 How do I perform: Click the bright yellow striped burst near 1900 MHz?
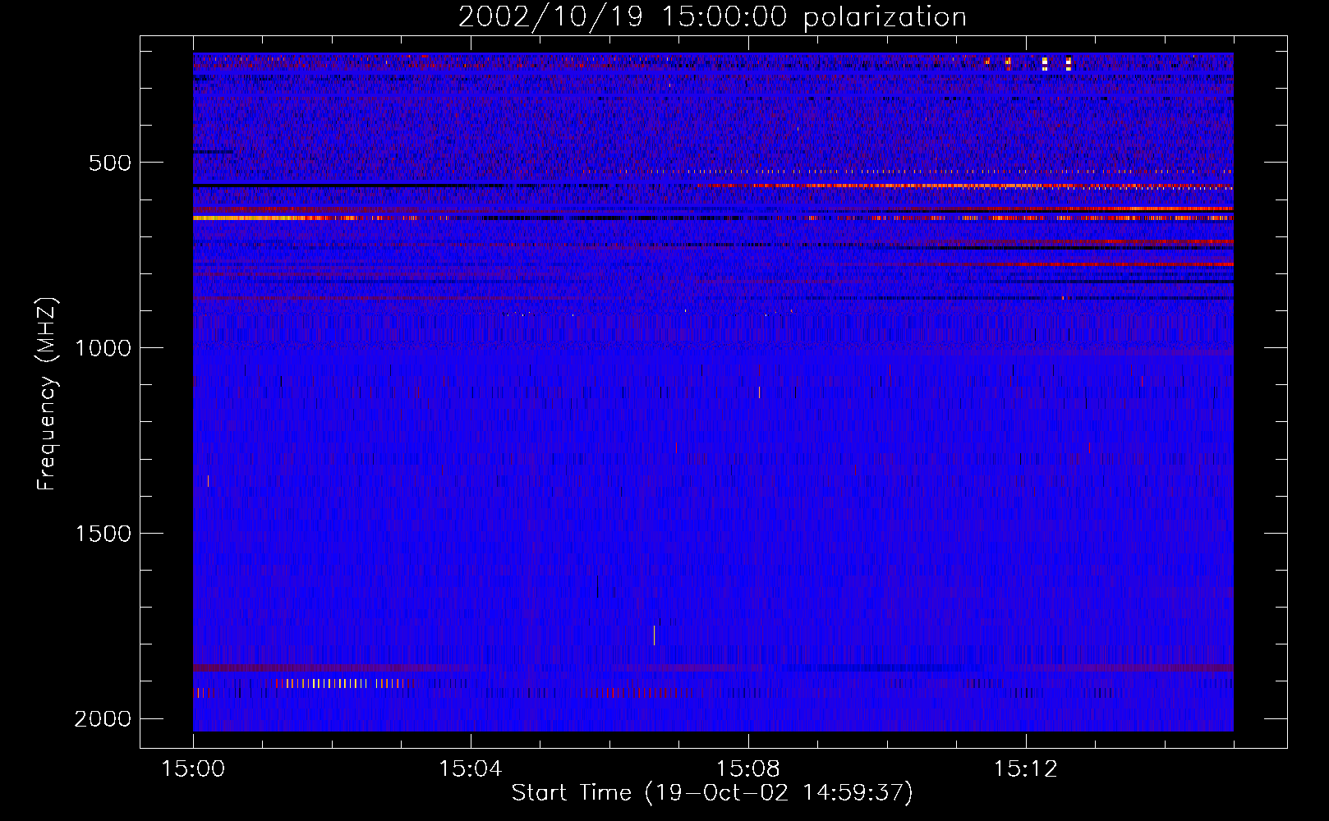[x=338, y=683]
